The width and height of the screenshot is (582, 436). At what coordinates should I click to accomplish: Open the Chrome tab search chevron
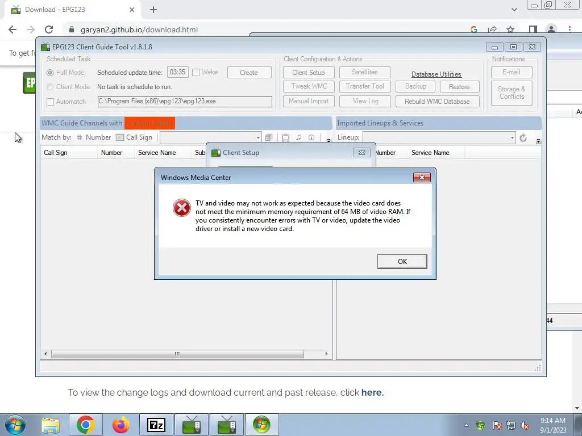click(514, 10)
